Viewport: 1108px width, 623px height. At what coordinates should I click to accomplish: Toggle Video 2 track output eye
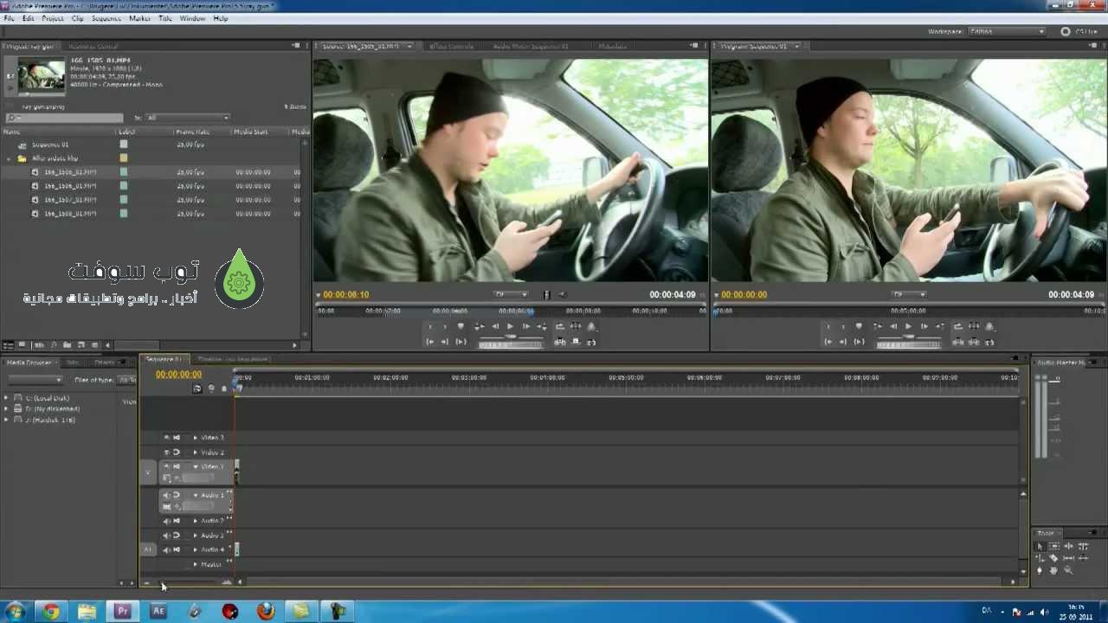pyautogui.click(x=166, y=453)
